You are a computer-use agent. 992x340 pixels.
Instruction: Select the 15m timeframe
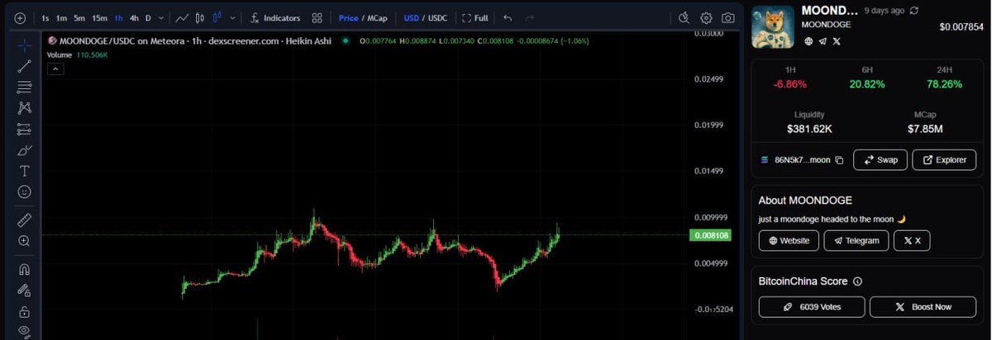point(99,17)
